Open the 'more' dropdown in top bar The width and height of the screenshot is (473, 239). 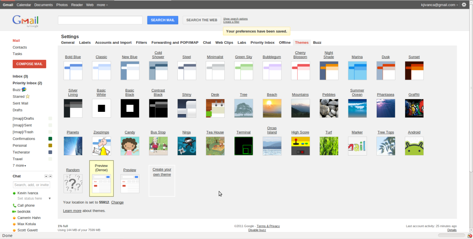click(102, 5)
